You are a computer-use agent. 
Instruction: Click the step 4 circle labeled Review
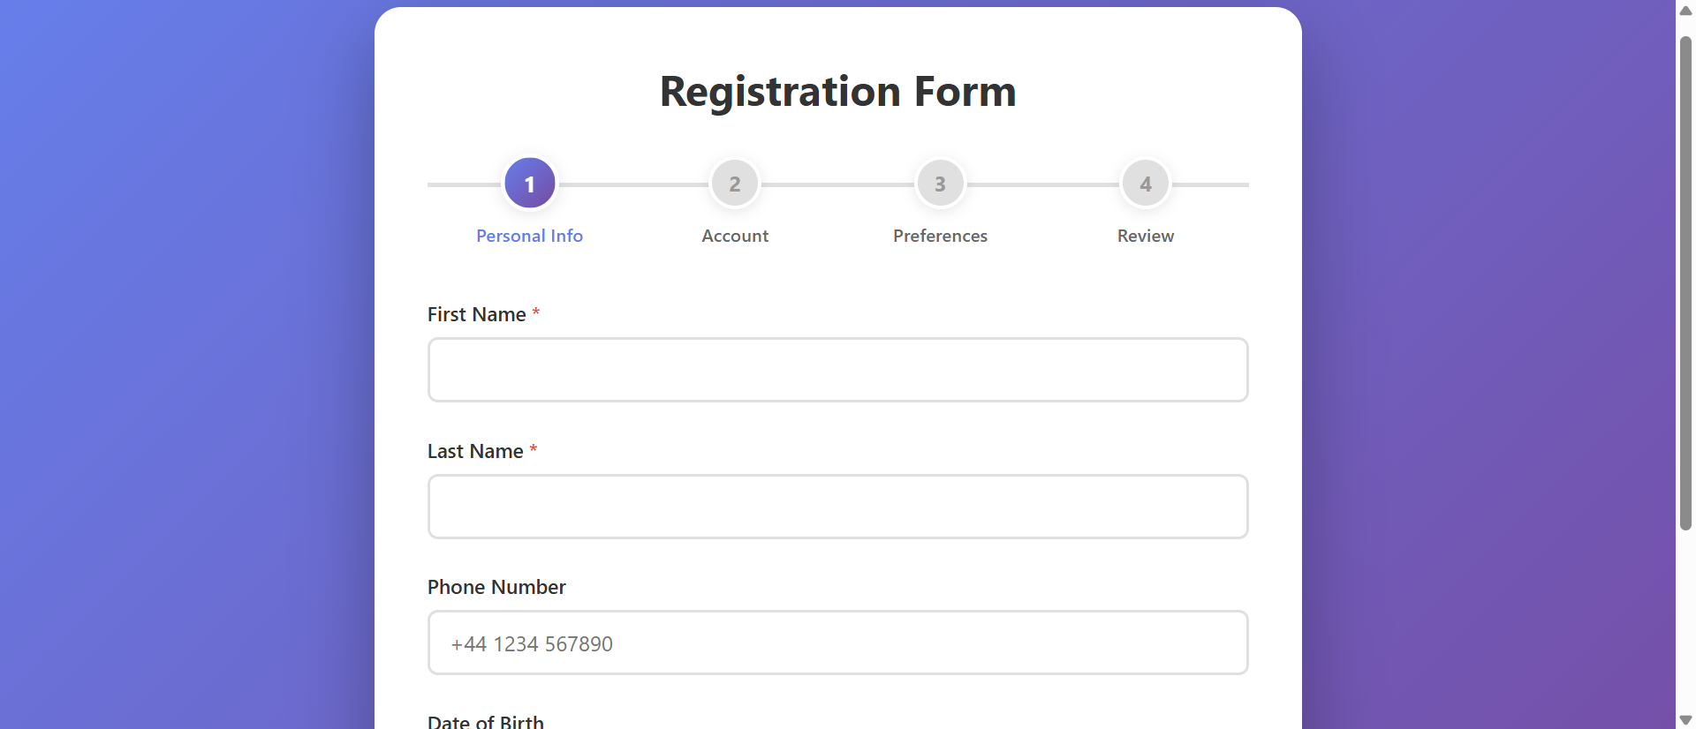(1145, 183)
